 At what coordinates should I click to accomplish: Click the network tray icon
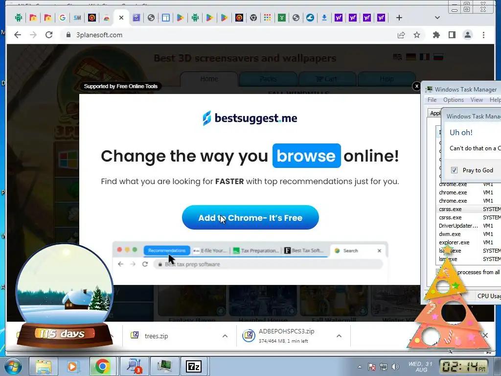[384, 367]
